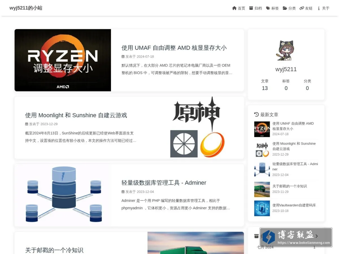Open sidebar link 轻量级数据库管理工具 - Adminer

click(x=295, y=167)
